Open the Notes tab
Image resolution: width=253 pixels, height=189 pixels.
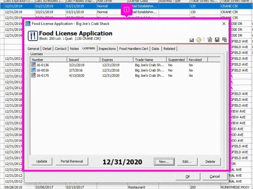click(x=74, y=49)
